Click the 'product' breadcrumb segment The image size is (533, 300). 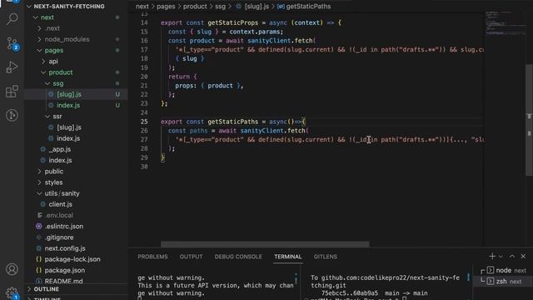[195, 7]
